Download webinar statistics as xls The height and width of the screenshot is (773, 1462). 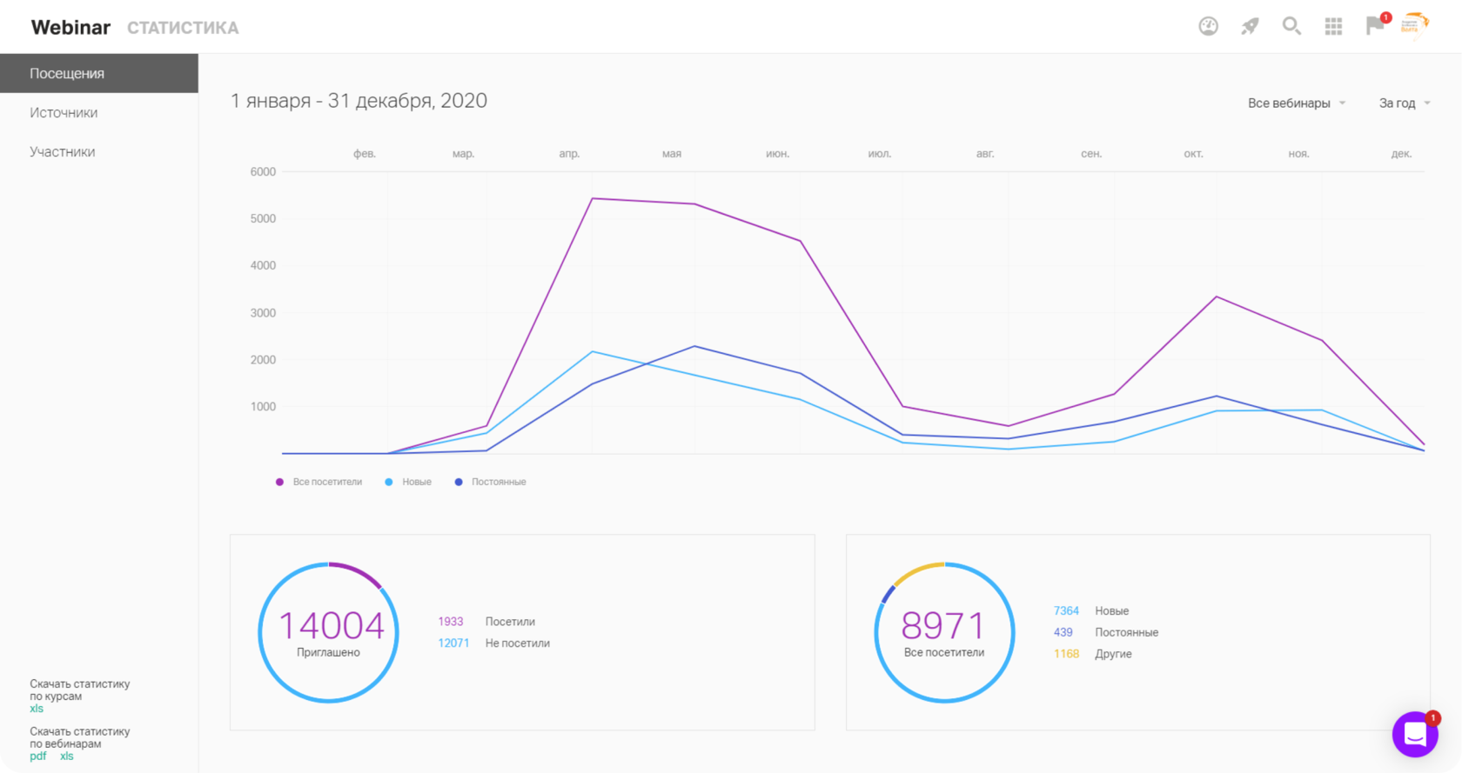[x=67, y=756]
